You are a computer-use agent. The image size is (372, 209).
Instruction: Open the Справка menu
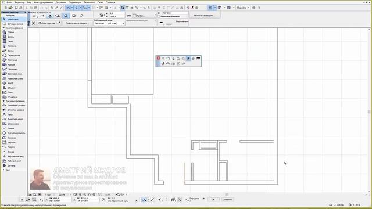[x=110, y=2]
